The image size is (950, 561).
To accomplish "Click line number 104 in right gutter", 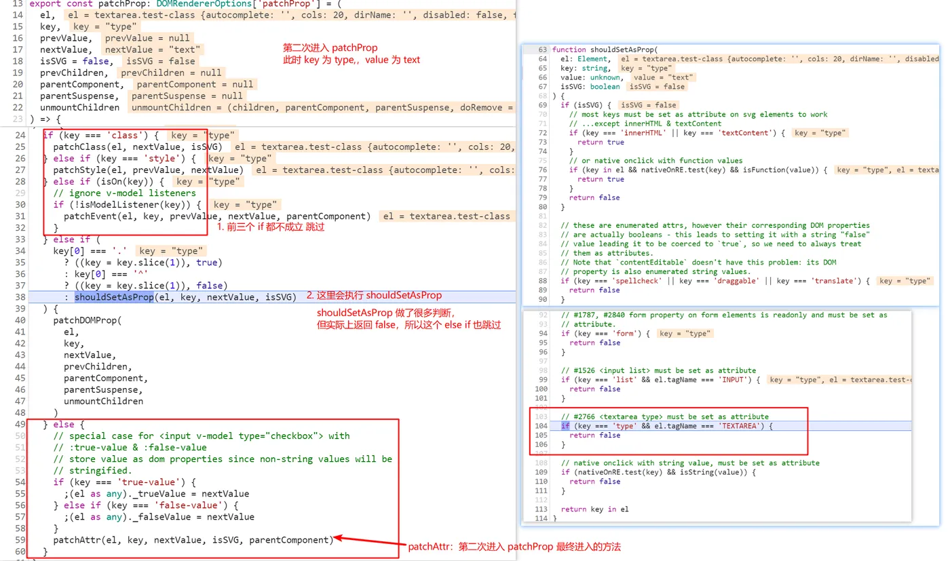I will click(541, 426).
